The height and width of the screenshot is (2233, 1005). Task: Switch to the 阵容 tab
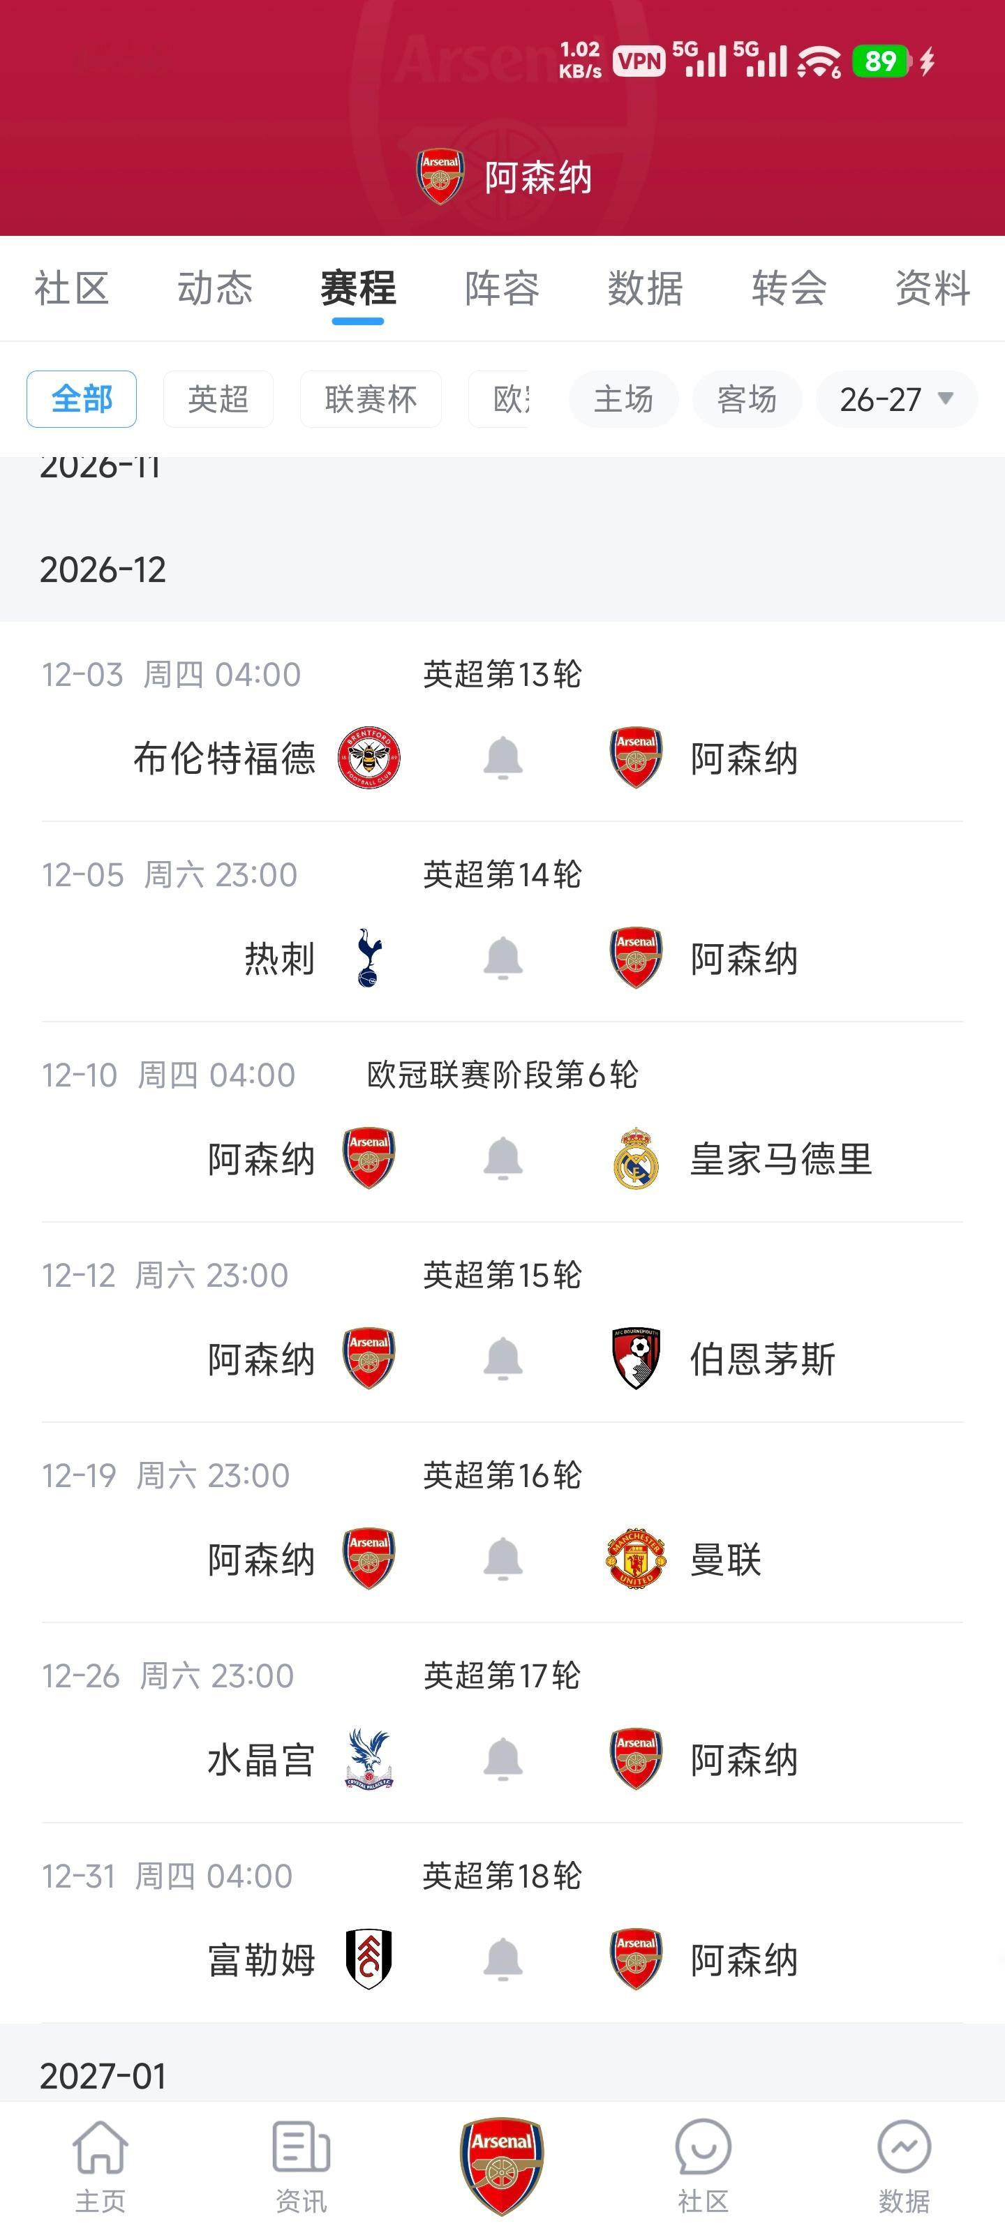click(502, 287)
